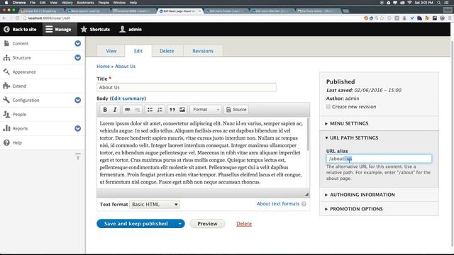The height and width of the screenshot is (255, 454).
Task: Open About text formats link
Action: [x=278, y=204]
